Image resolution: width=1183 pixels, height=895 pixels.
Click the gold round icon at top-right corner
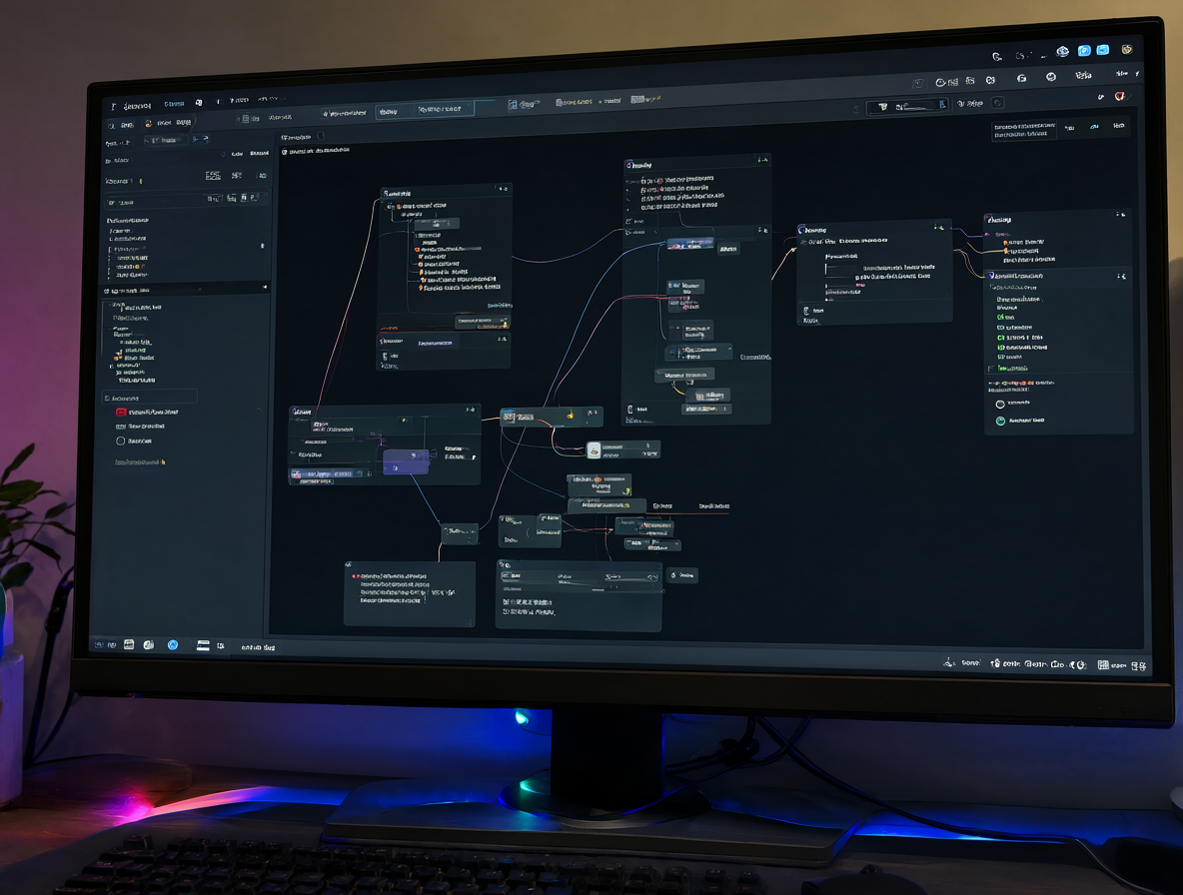pos(1126,49)
